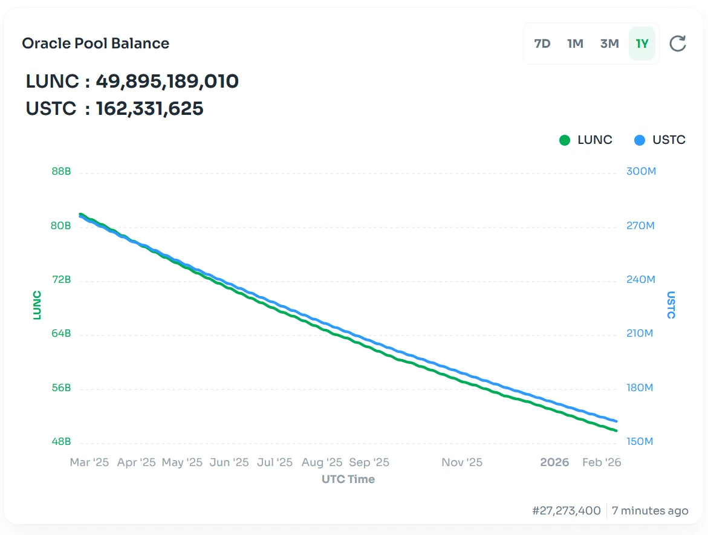Toggle the LUNC legend green dot
This screenshot has height=535, width=708.
565,140
